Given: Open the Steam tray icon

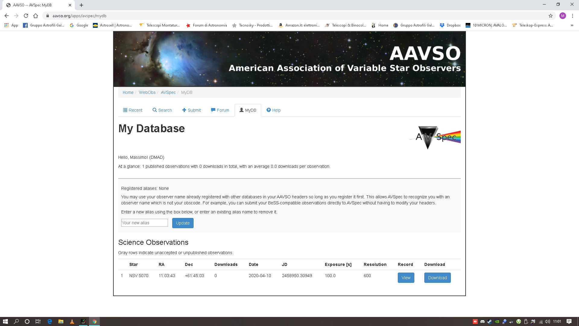Looking at the screenshot, I should tap(490, 321).
